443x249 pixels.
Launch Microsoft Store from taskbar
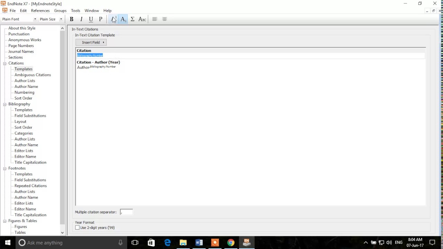[x=151, y=242]
